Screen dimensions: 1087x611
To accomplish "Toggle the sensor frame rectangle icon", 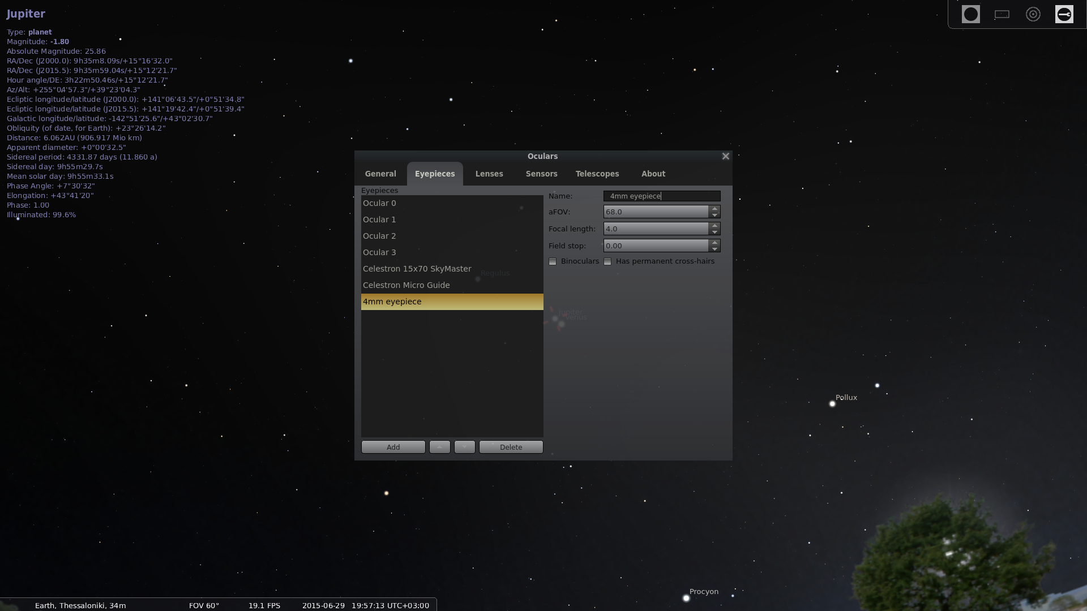I will tap(1002, 14).
